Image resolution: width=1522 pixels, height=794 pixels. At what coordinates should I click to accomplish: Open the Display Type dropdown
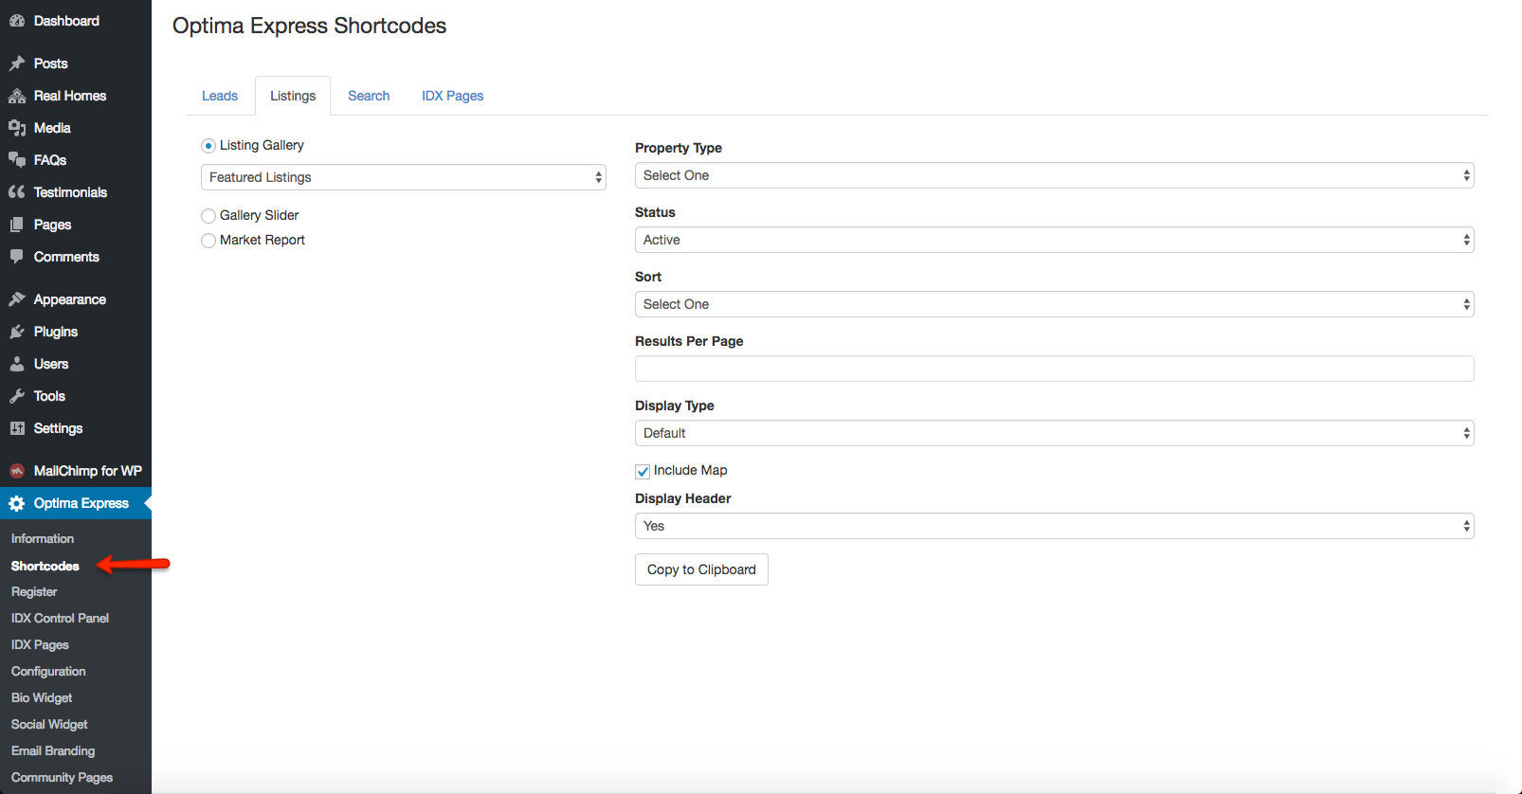tap(1055, 433)
